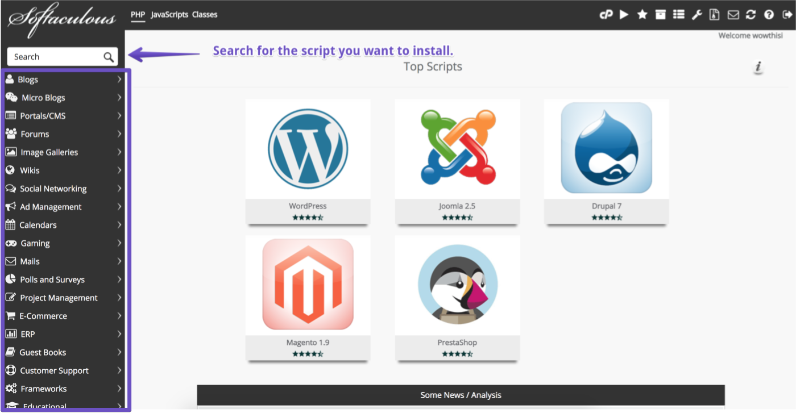Screen dimensions: 796x413
Task: Select the Classes tab
Action: click(205, 15)
